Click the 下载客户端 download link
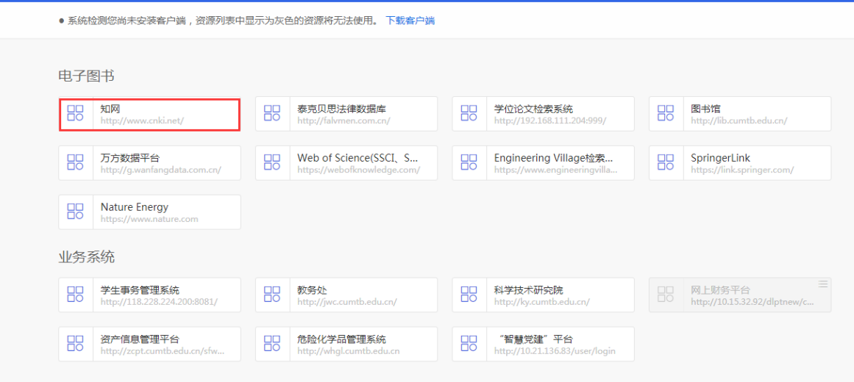This screenshot has width=854, height=382. 410,21
